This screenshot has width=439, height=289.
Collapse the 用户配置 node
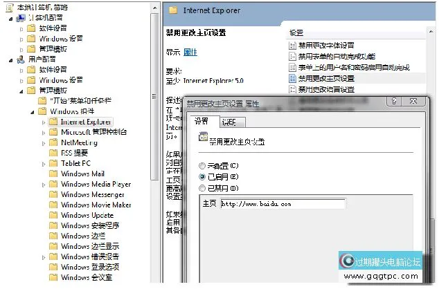pyautogui.click(x=10, y=60)
